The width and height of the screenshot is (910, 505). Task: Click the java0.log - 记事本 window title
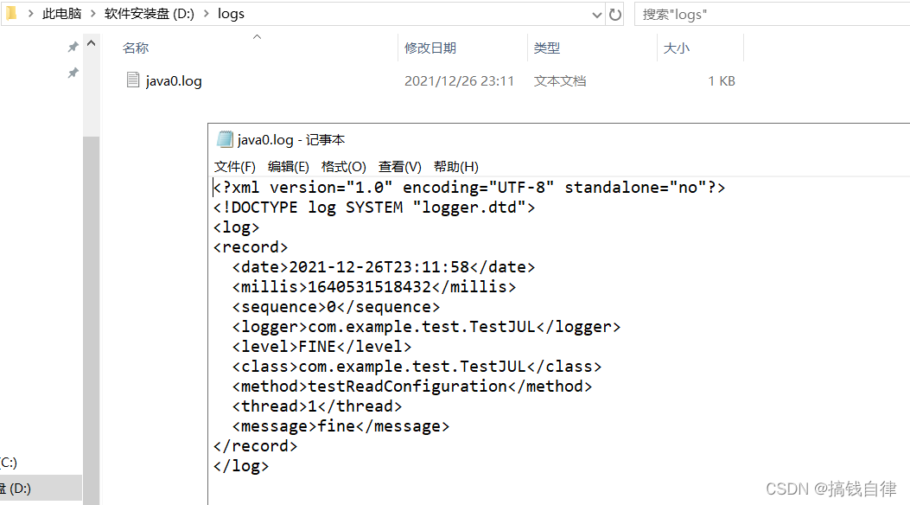tap(290, 140)
